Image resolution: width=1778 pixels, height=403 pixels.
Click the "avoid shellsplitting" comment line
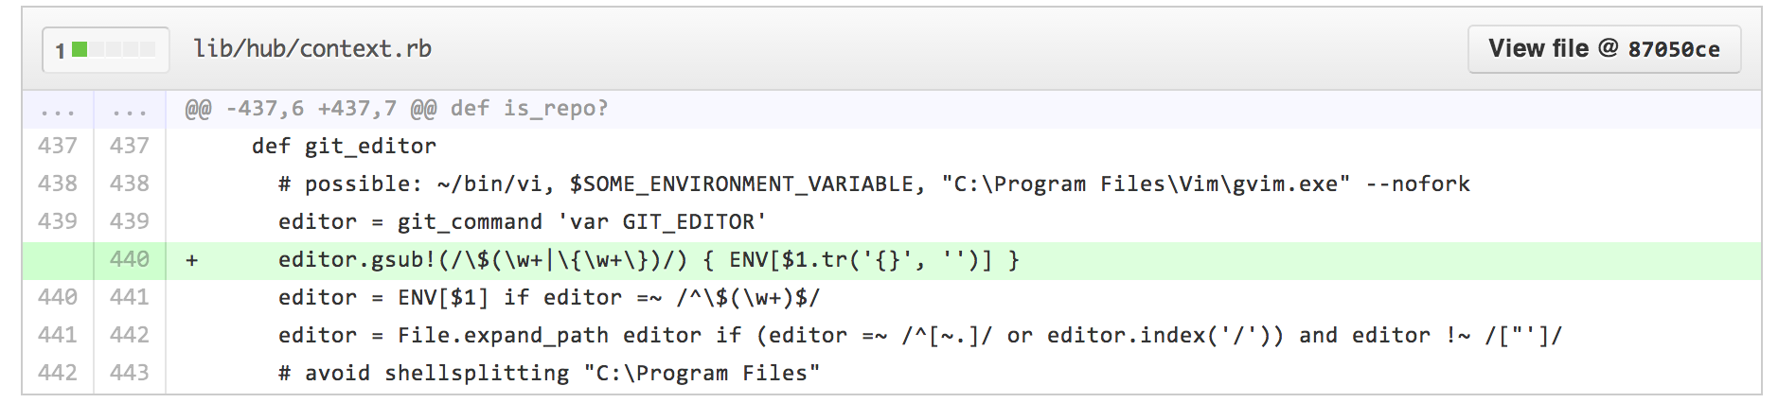(x=548, y=374)
